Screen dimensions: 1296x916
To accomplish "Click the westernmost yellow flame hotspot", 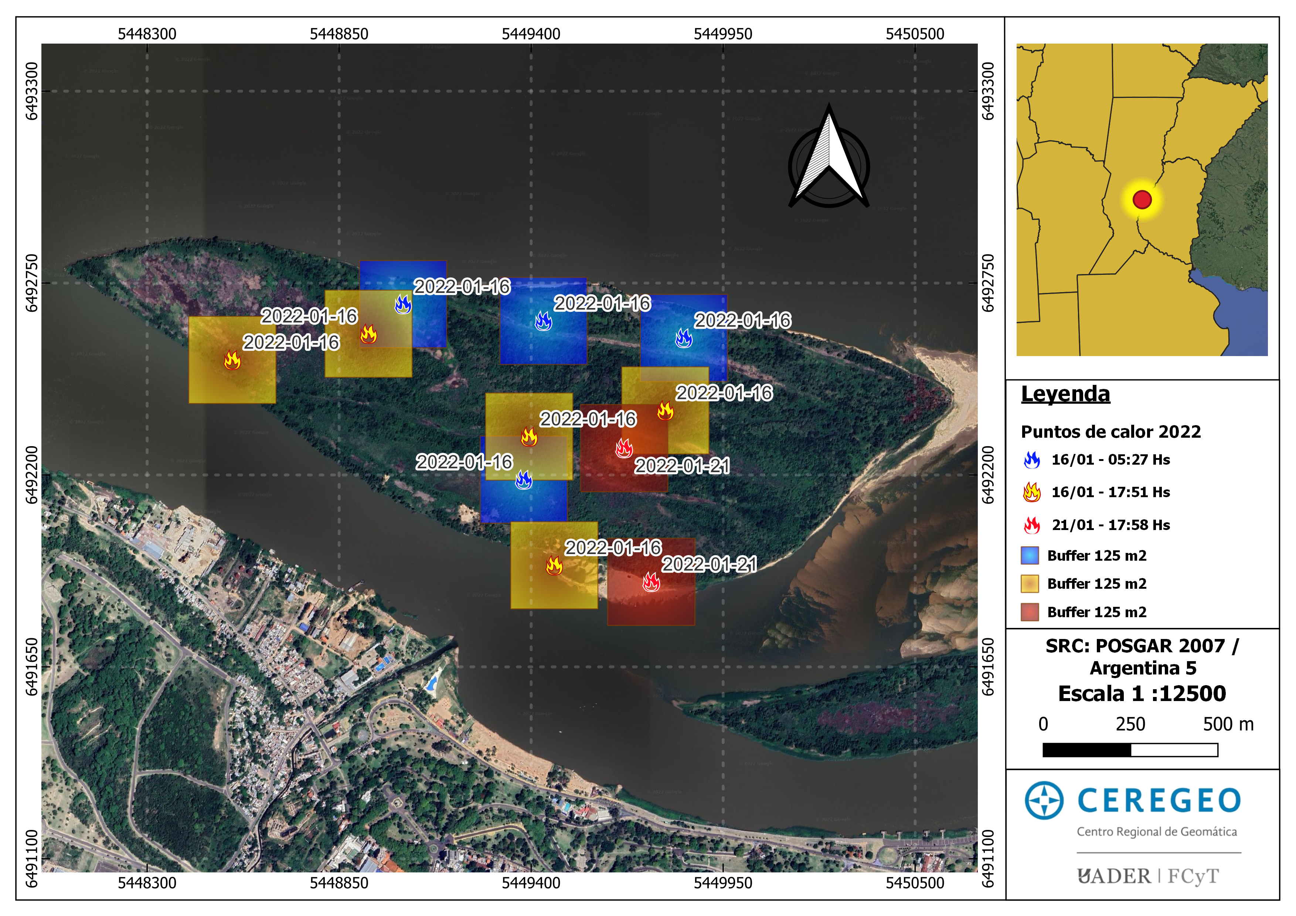I will (x=232, y=360).
